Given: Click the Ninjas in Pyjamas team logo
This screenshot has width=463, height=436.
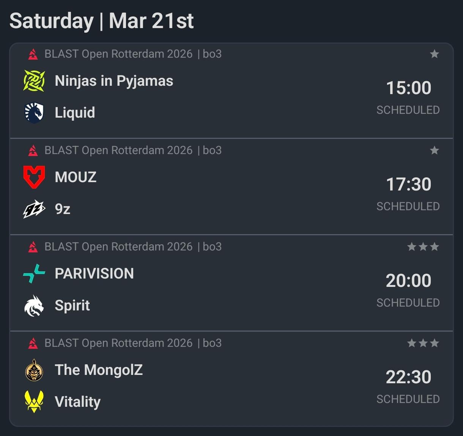Looking at the screenshot, I should pyautogui.click(x=34, y=81).
